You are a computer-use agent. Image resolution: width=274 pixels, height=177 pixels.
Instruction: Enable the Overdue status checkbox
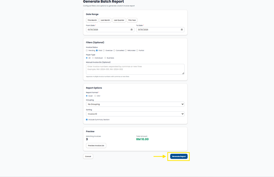click(104, 50)
